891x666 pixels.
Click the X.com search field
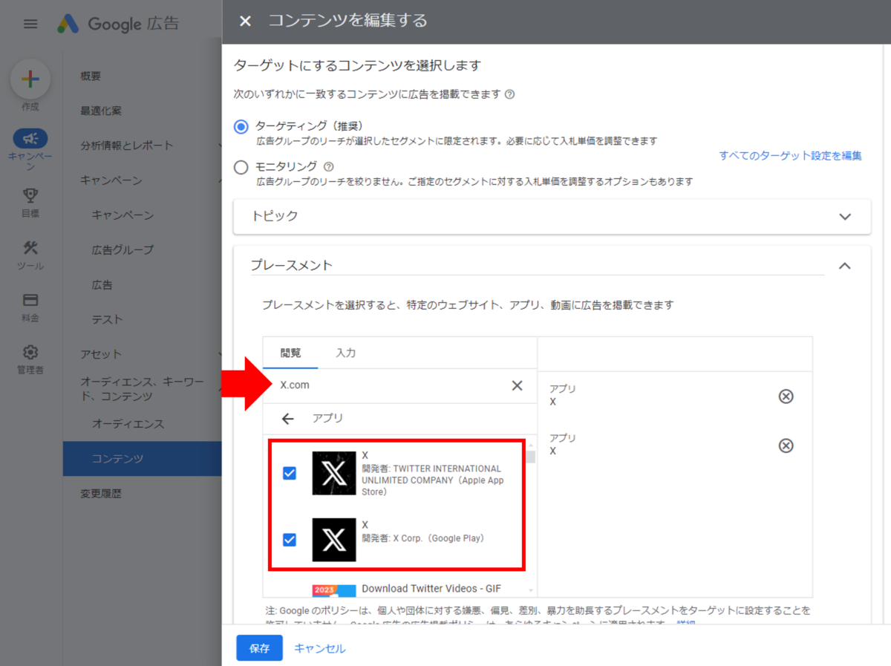[x=386, y=385]
